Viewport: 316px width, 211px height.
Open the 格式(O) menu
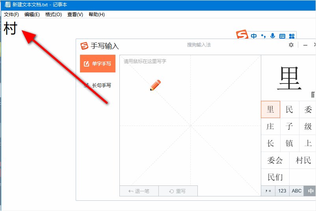pos(54,15)
